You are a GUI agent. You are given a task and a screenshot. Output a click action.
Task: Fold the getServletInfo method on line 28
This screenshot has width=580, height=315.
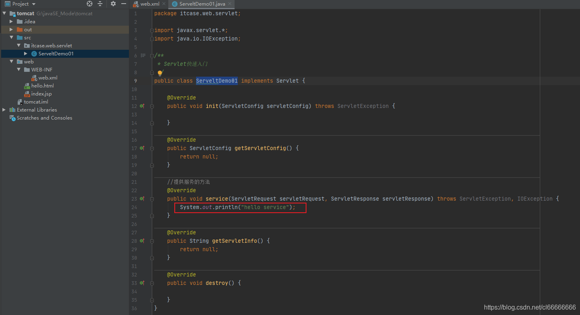point(152,241)
